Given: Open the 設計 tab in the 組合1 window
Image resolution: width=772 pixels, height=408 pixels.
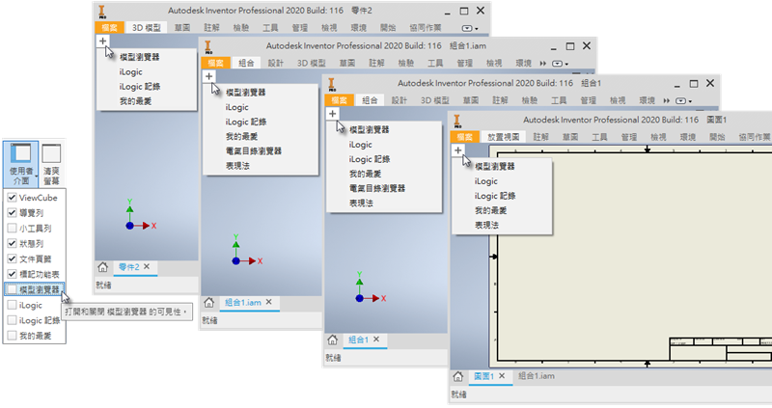Looking at the screenshot, I should (x=400, y=100).
